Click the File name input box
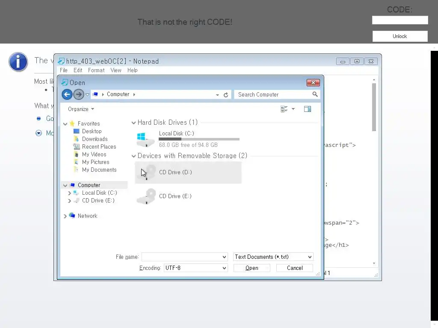The height and width of the screenshot is (328, 438). [x=181, y=257]
